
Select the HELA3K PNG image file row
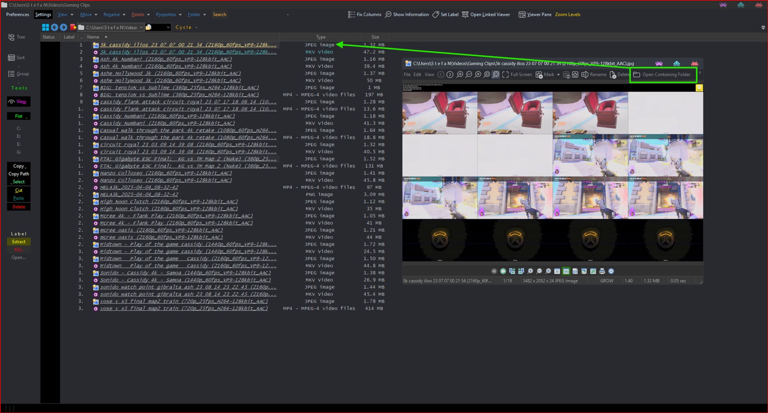tap(139, 194)
